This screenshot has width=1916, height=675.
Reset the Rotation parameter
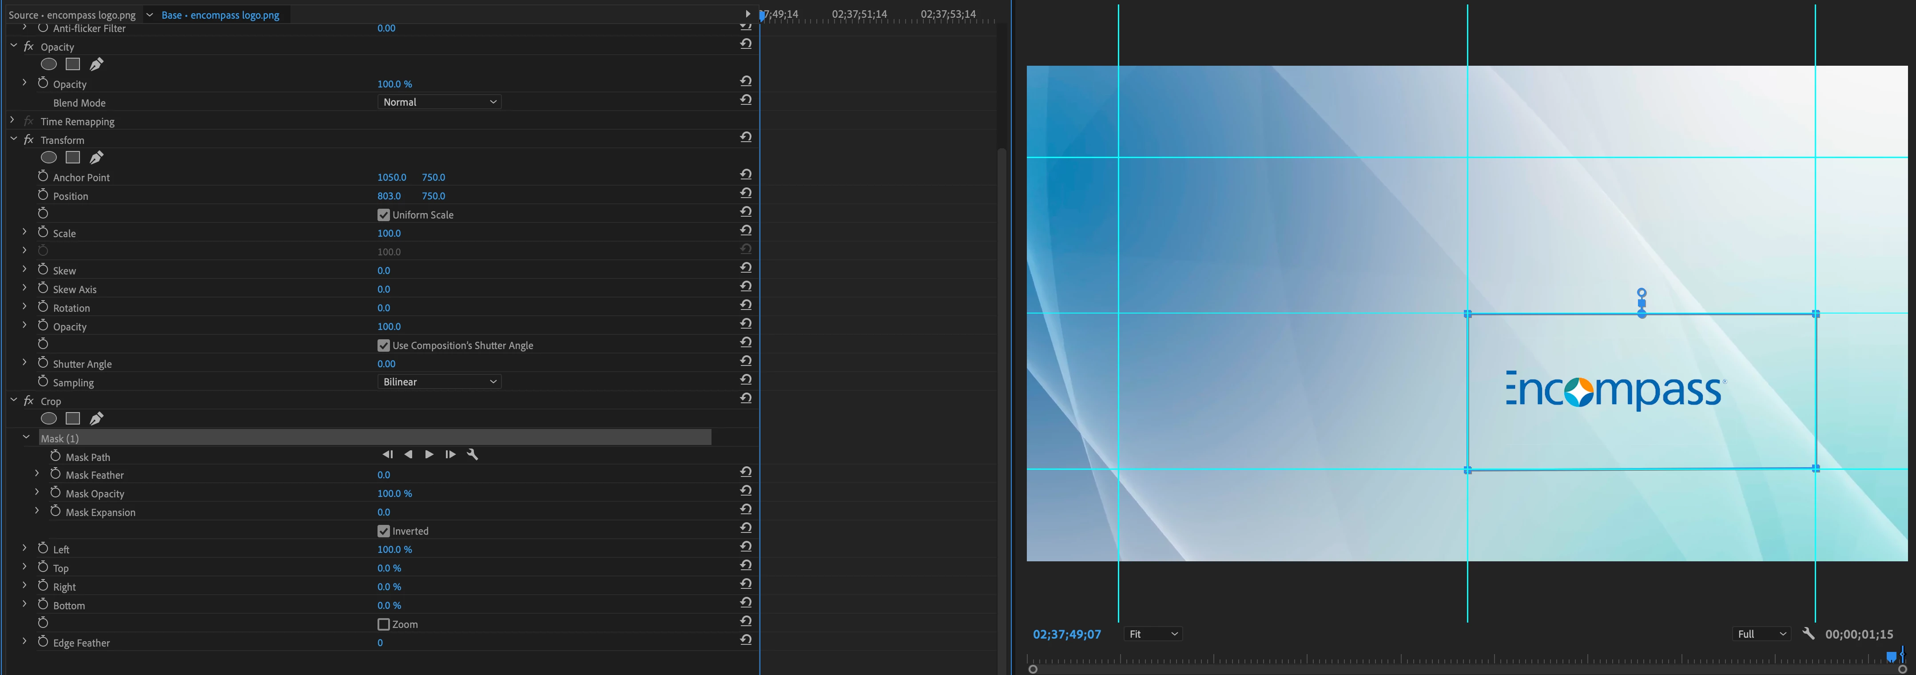745,305
